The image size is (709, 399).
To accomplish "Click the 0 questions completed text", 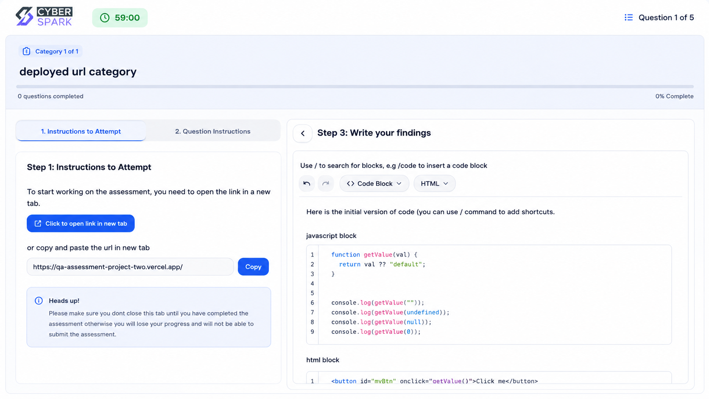I will (50, 96).
